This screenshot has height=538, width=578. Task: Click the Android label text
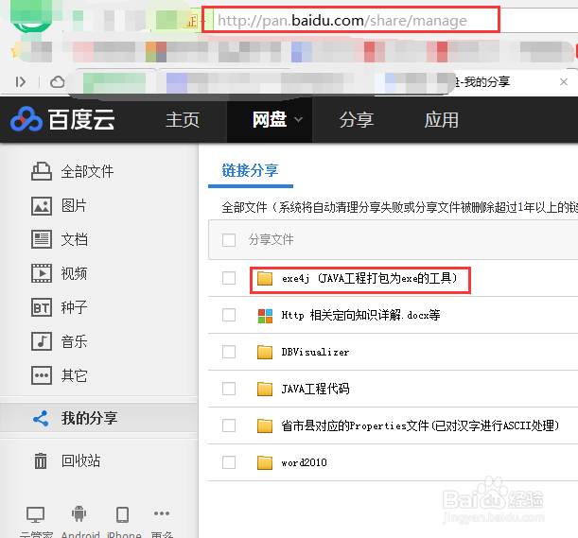pyautogui.click(x=80, y=534)
